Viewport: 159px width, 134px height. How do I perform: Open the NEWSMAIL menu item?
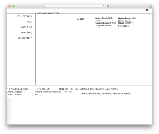point(26,33)
